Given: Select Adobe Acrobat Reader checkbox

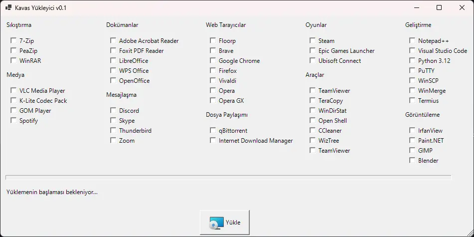Looking at the screenshot, I should coord(113,40).
